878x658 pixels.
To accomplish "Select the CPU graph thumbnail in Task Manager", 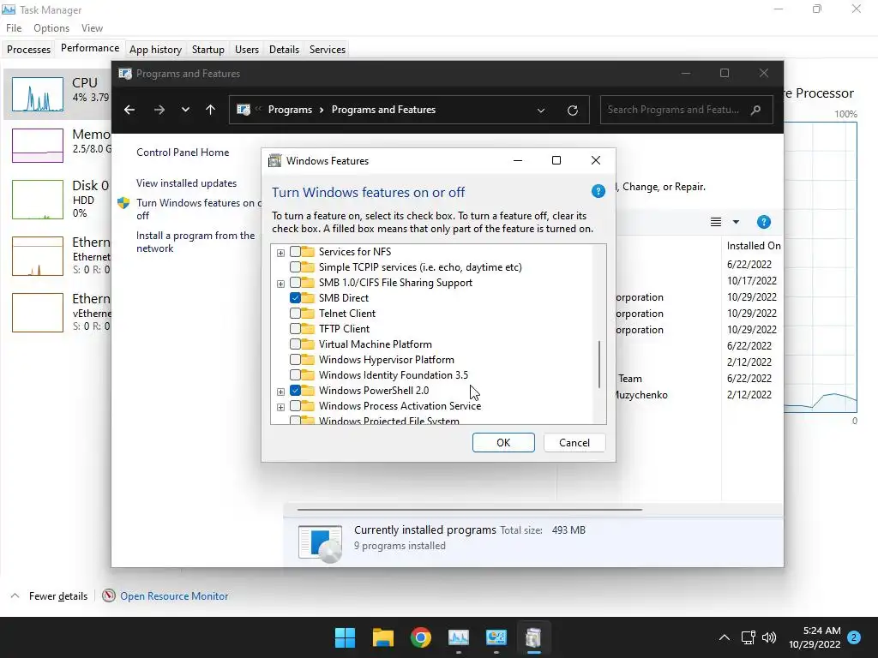I will [38, 94].
